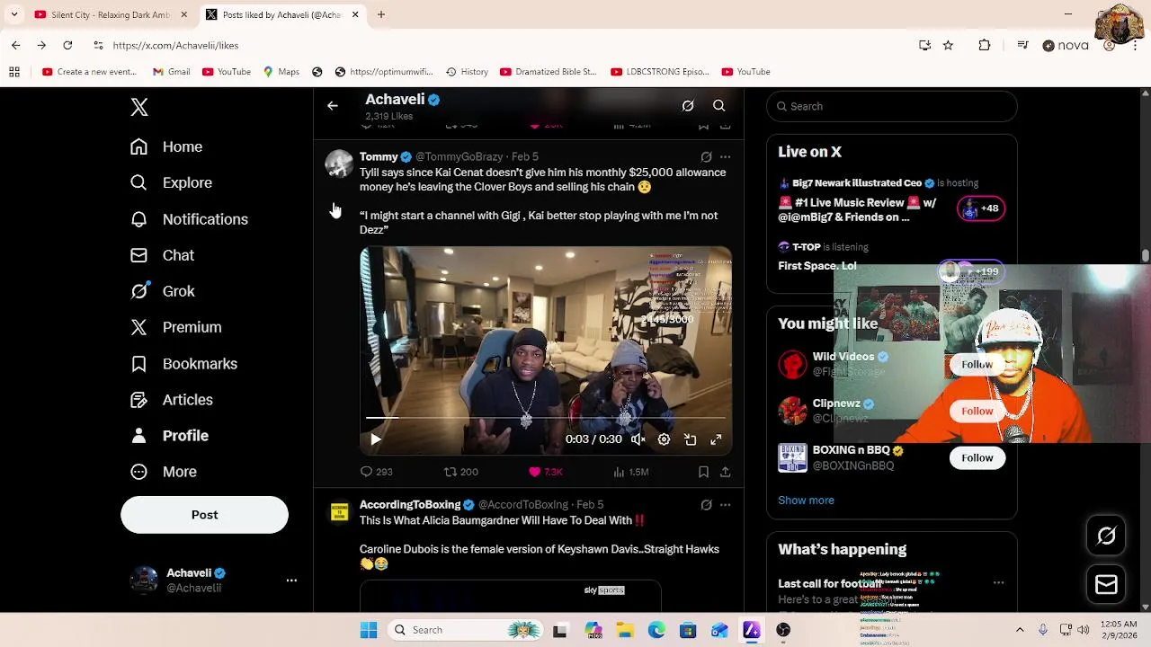Bookmark this page with star icon
Screen dimensions: 1151x647
click(948, 45)
